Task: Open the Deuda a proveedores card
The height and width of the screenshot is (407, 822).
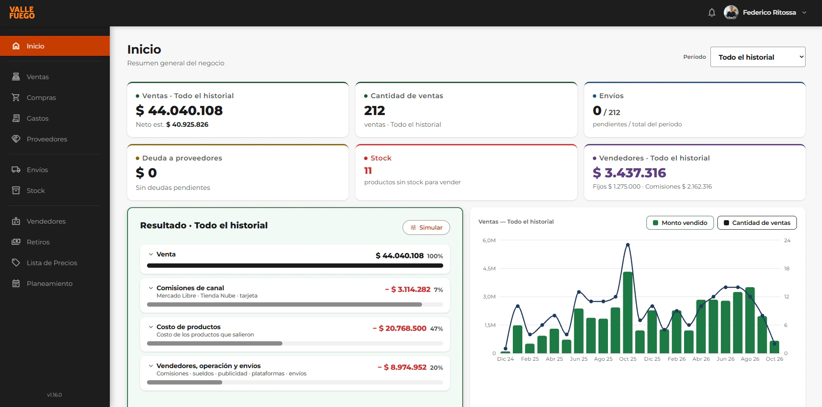Action: click(x=238, y=172)
